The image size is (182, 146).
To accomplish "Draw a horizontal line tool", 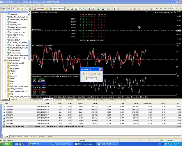I will pos(127,9).
